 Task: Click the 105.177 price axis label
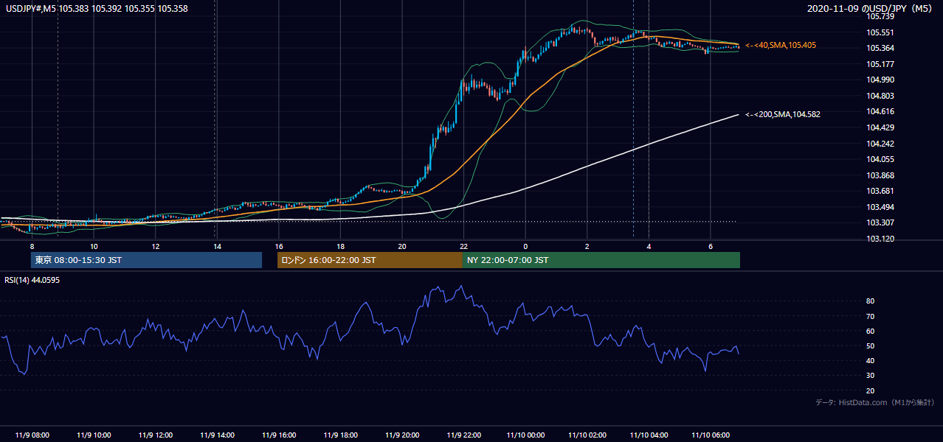click(880, 64)
